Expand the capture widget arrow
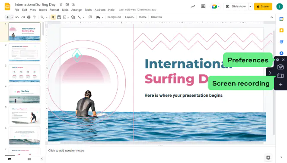Screen dimensions: 287x163 [x=270, y=73]
